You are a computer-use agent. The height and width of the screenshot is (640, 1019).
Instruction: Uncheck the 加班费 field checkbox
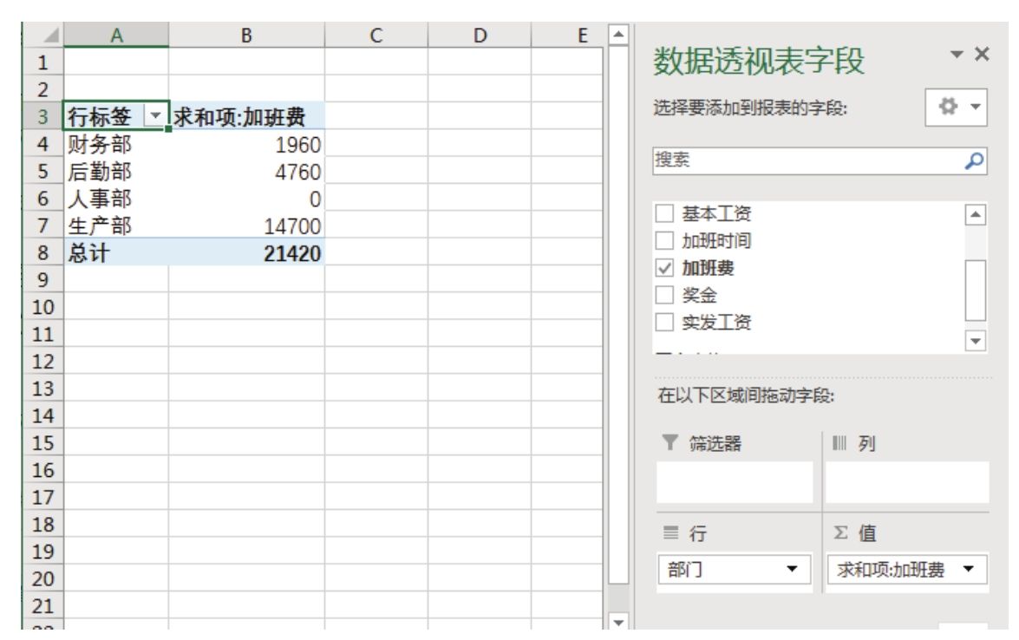(664, 269)
